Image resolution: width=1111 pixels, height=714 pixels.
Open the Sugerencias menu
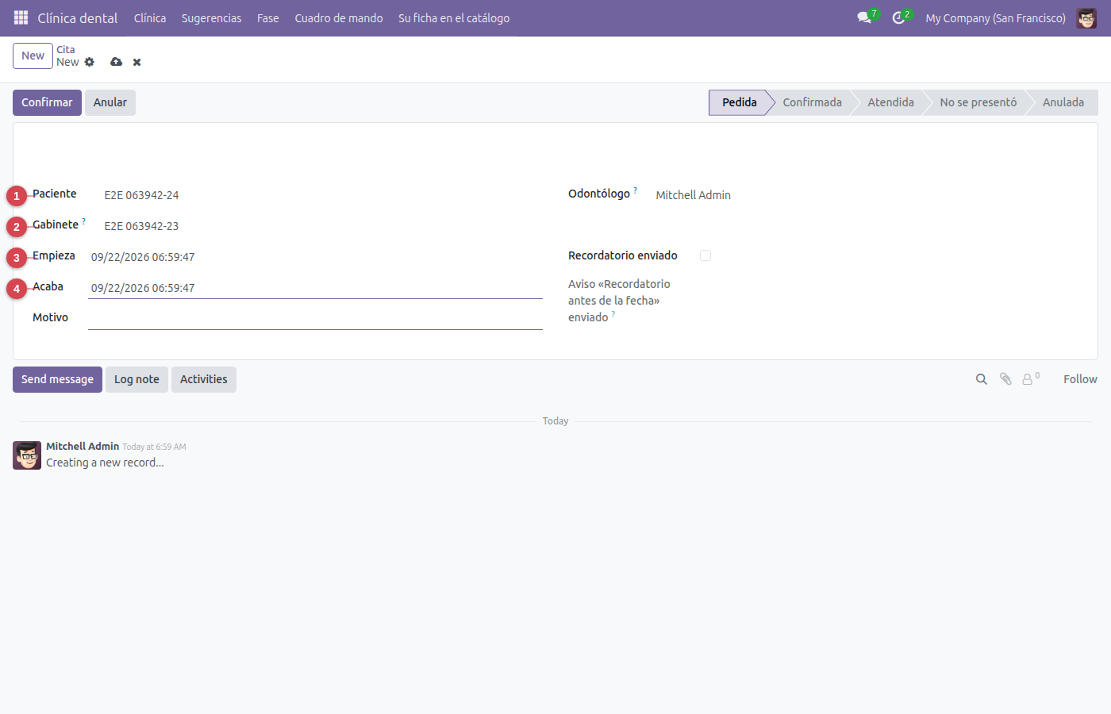(211, 17)
